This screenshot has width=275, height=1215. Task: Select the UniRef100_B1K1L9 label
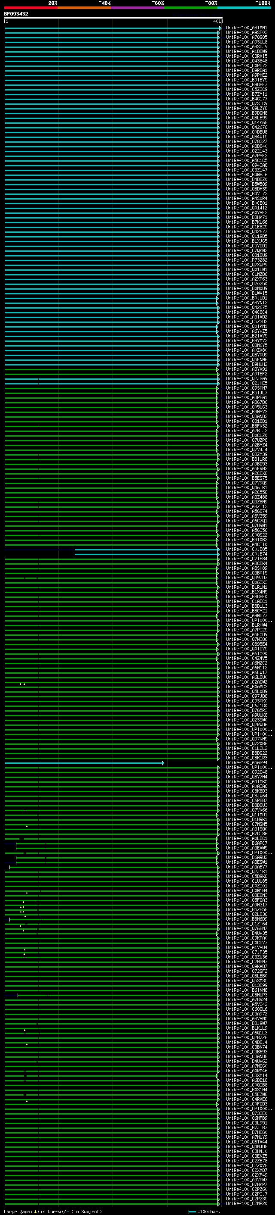pos(246,1029)
